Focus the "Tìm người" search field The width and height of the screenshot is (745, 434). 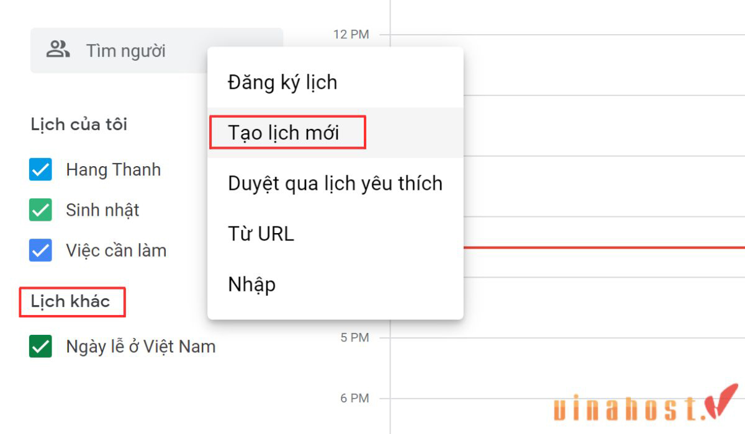pyautogui.click(x=156, y=50)
